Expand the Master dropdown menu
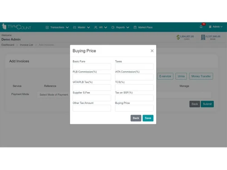This screenshot has height=170, width=227. point(89,27)
